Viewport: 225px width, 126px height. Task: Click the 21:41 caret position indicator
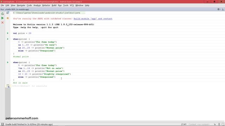coord(184,124)
